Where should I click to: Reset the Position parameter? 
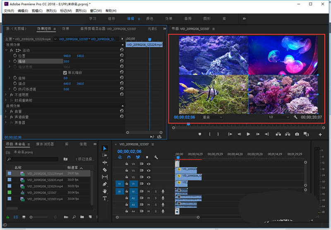(x=122, y=55)
